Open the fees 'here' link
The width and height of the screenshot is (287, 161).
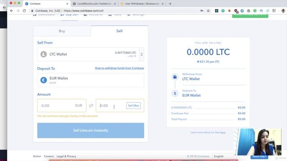pyautogui.click(x=222, y=132)
